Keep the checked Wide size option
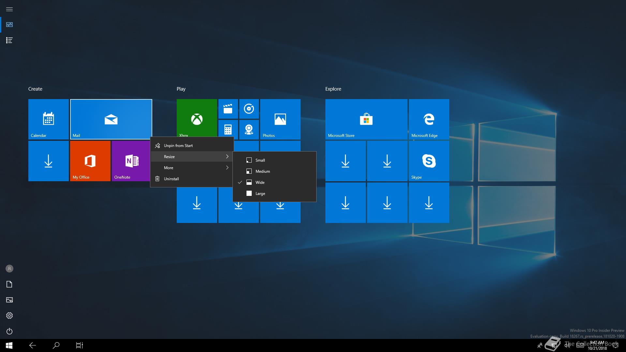 (x=260, y=183)
